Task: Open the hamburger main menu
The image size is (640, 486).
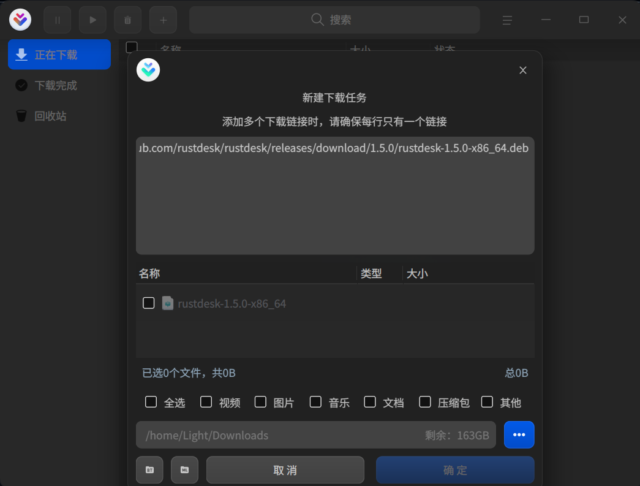Action: pos(507,20)
